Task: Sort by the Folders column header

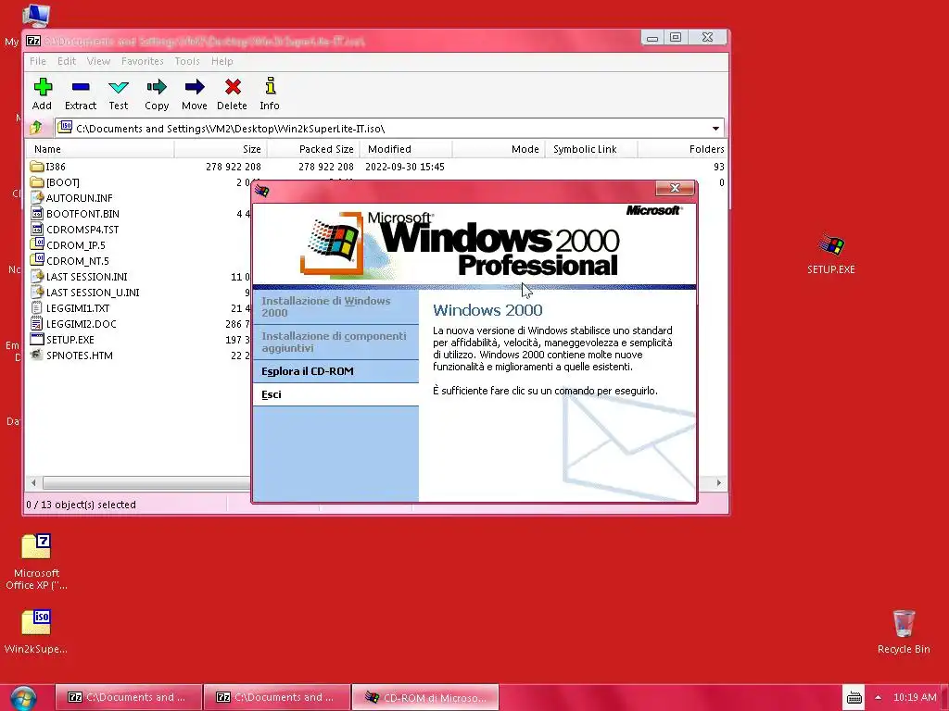Action: 682,149
